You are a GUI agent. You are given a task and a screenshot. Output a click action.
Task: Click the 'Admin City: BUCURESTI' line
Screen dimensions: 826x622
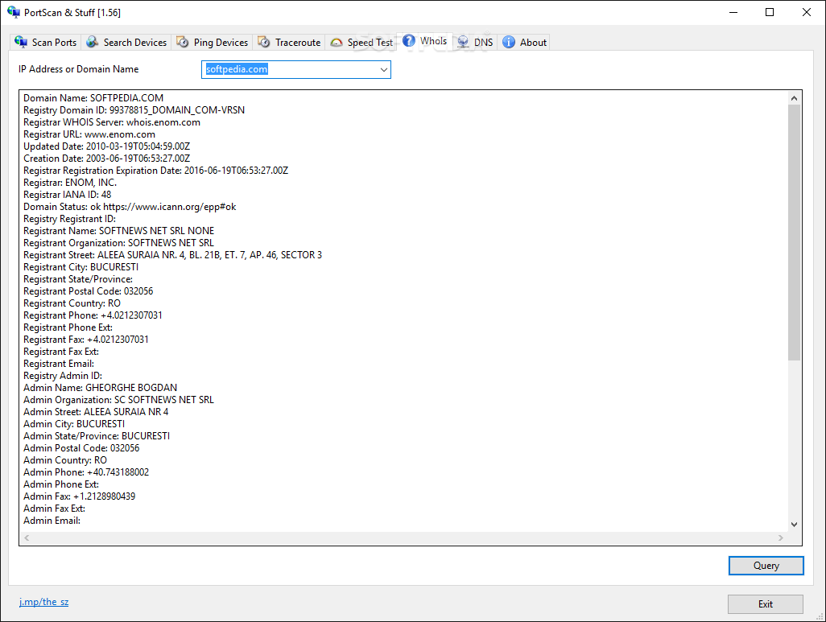point(74,425)
